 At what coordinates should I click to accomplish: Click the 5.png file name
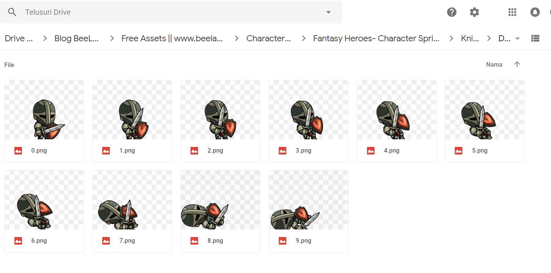click(480, 151)
